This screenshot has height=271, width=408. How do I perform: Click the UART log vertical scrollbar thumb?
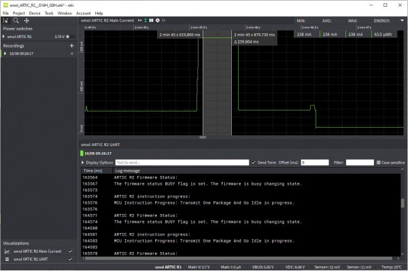403,203
